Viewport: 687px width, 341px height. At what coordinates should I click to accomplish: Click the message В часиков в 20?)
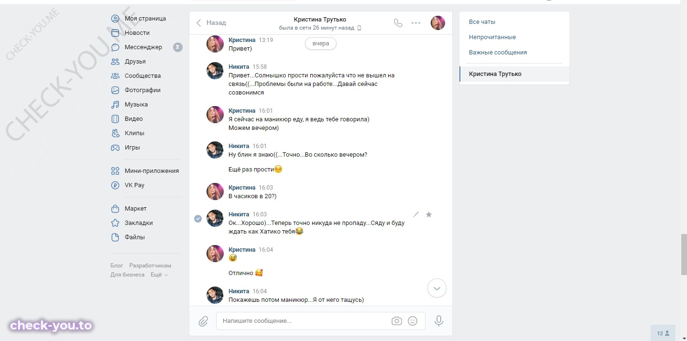click(252, 196)
